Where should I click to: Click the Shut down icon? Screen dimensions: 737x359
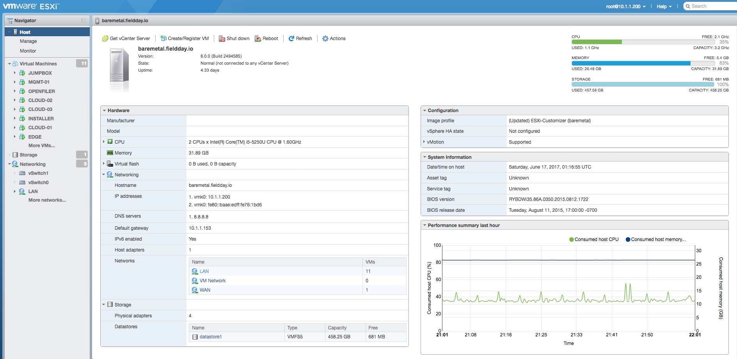click(222, 39)
